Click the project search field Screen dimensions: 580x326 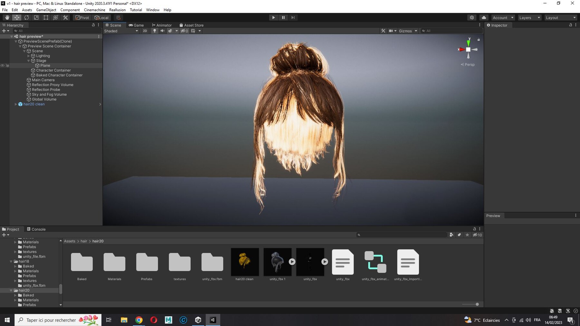pos(401,235)
